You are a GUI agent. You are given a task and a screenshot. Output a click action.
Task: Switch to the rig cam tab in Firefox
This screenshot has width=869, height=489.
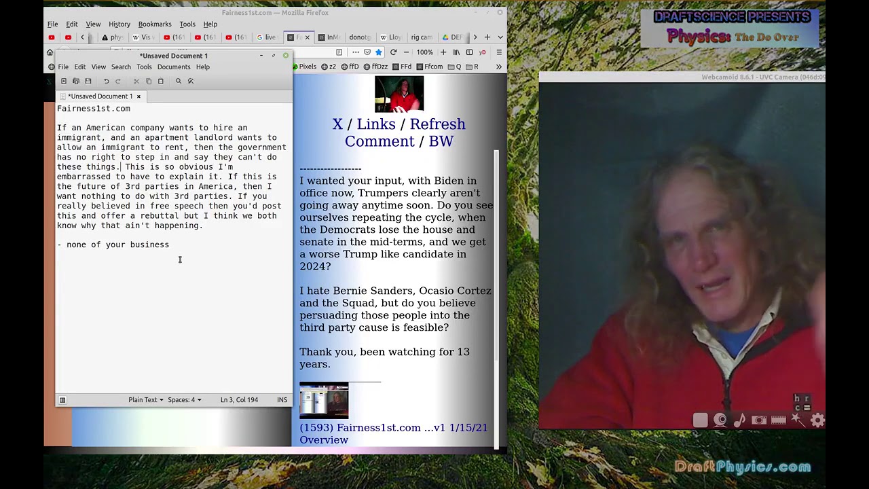coord(422,37)
